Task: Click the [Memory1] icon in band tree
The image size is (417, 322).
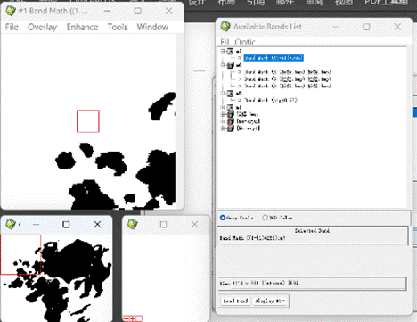Action: tap(231, 128)
